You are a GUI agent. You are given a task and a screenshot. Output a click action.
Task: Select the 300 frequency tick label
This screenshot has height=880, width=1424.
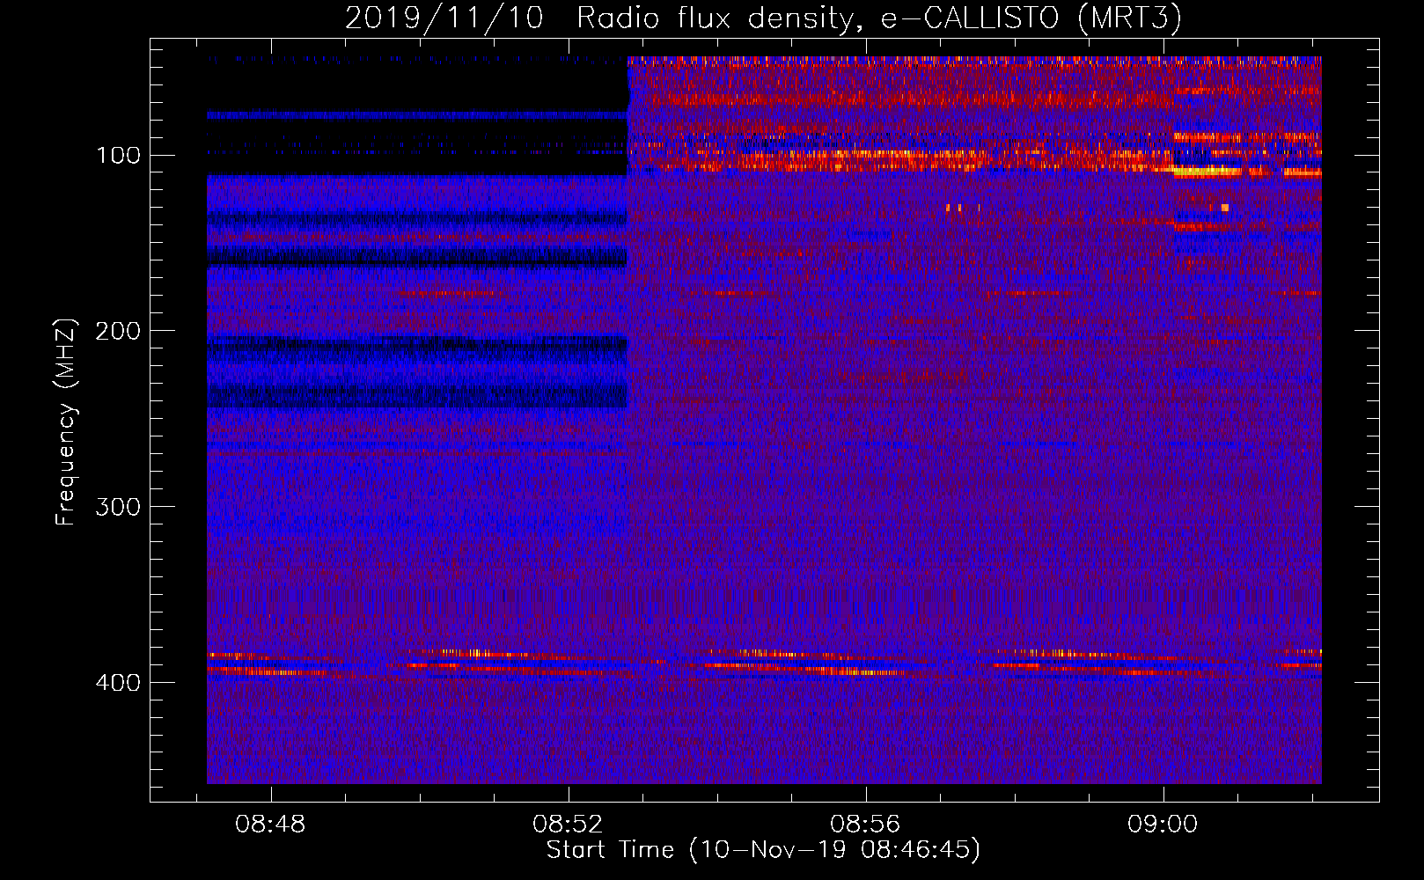(x=118, y=508)
